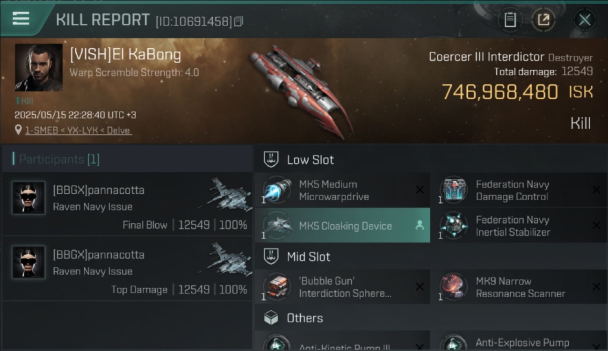The image size is (608, 351).
Task: Copy the kill report ID icon
Action: tap(239, 22)
